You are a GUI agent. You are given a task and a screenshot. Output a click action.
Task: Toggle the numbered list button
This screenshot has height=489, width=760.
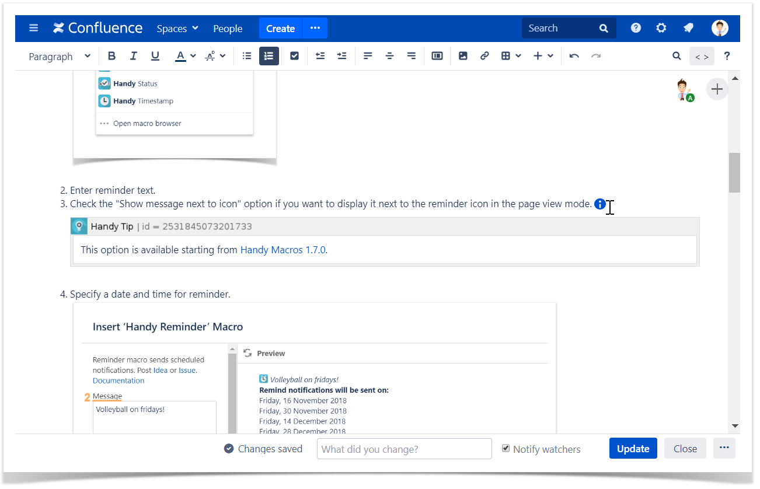[x=269, y=56]
